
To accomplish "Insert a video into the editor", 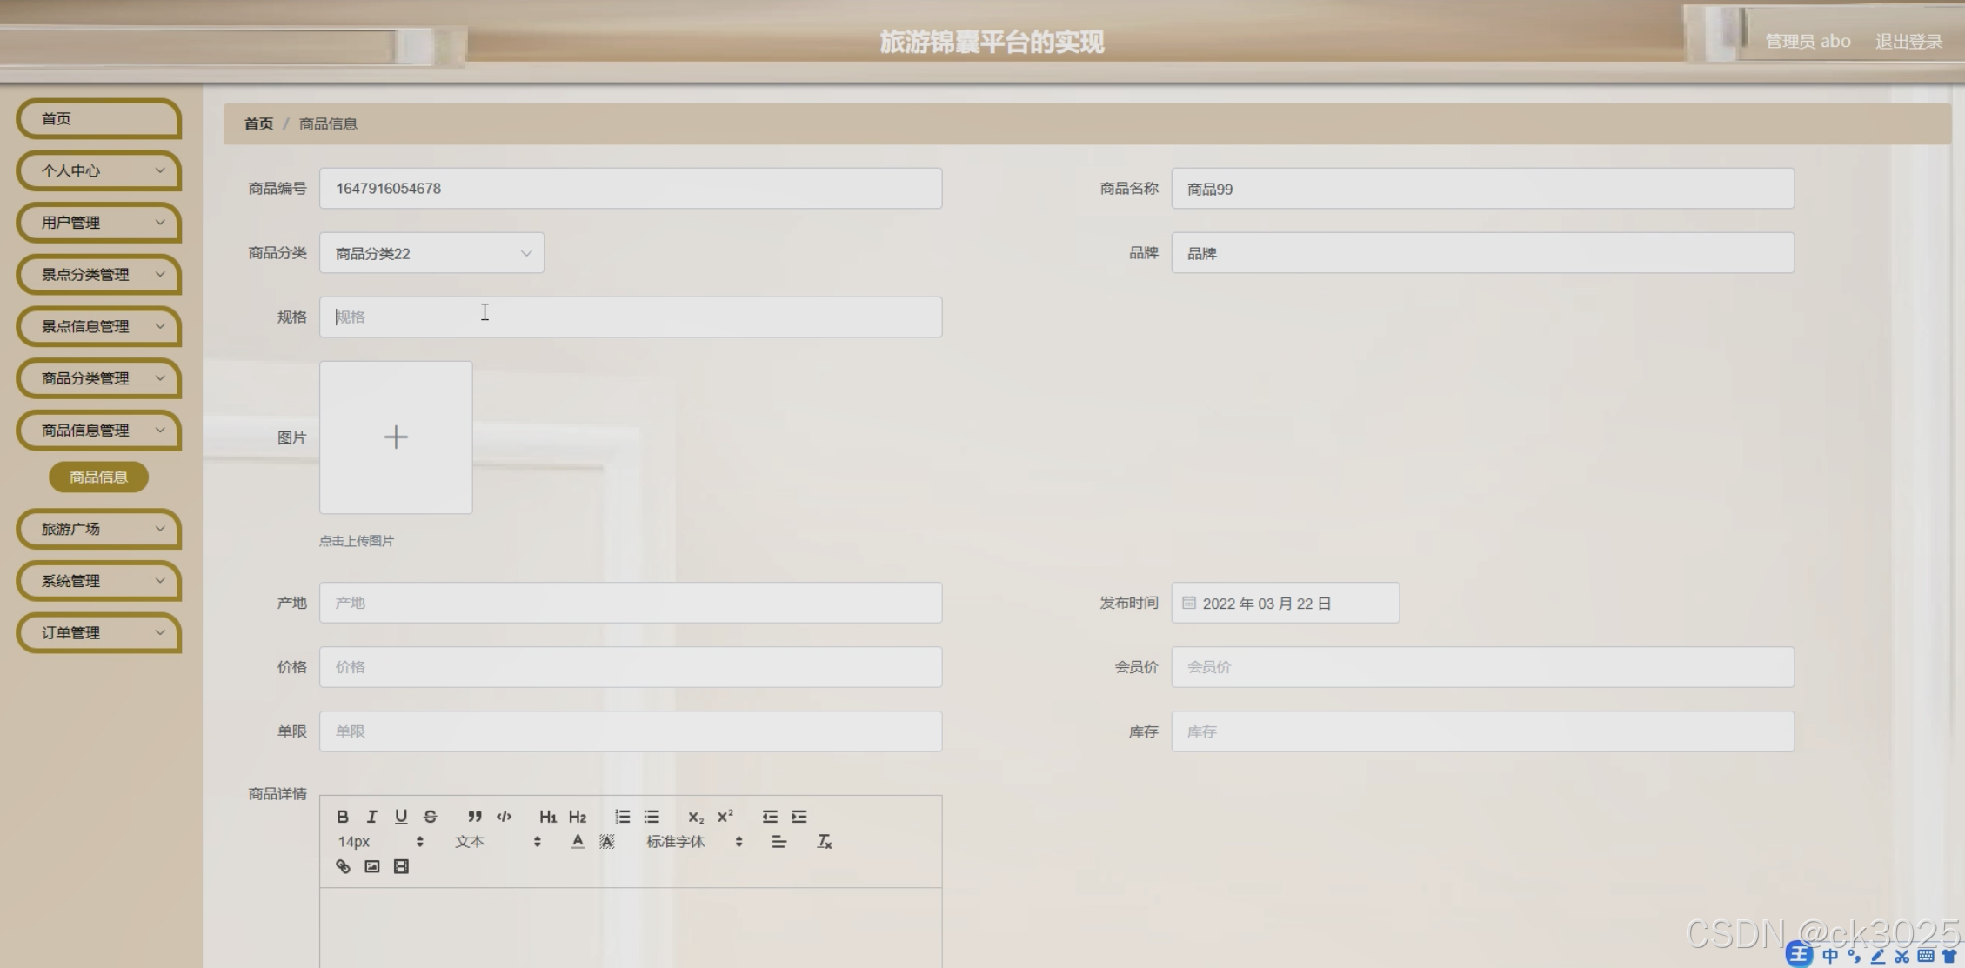I will [401, 866].
